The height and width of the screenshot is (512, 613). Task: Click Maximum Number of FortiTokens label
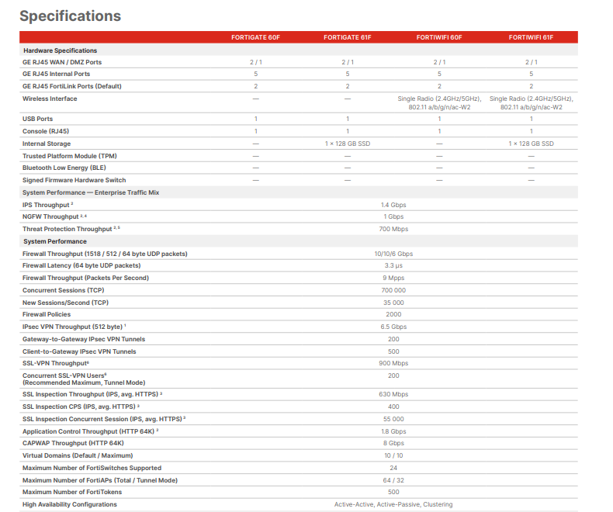(x=72, y=492)
